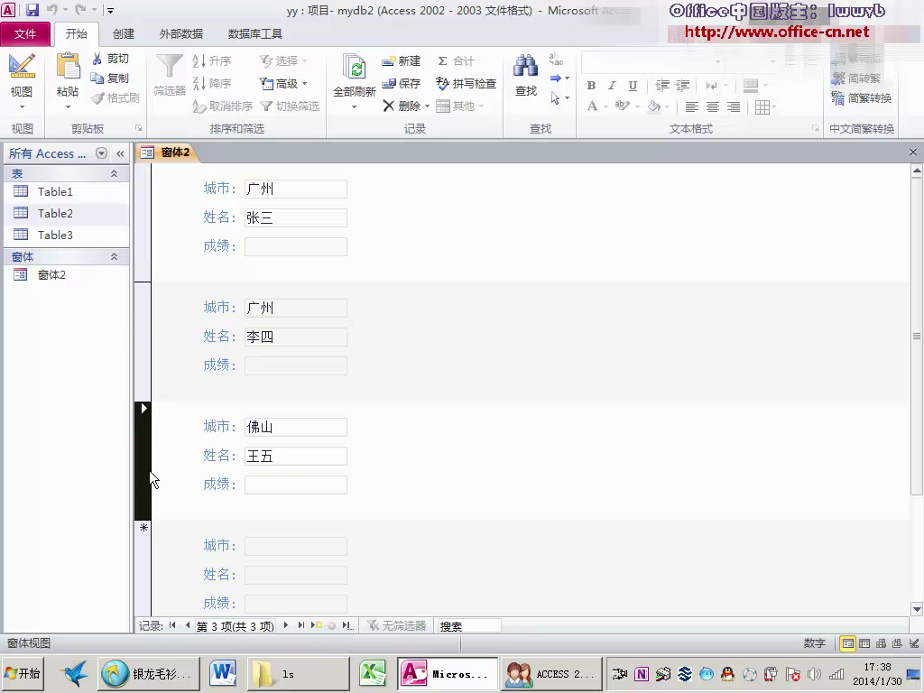Go to next record navigation button
924x693 pixels.
[x=286, y=625]
